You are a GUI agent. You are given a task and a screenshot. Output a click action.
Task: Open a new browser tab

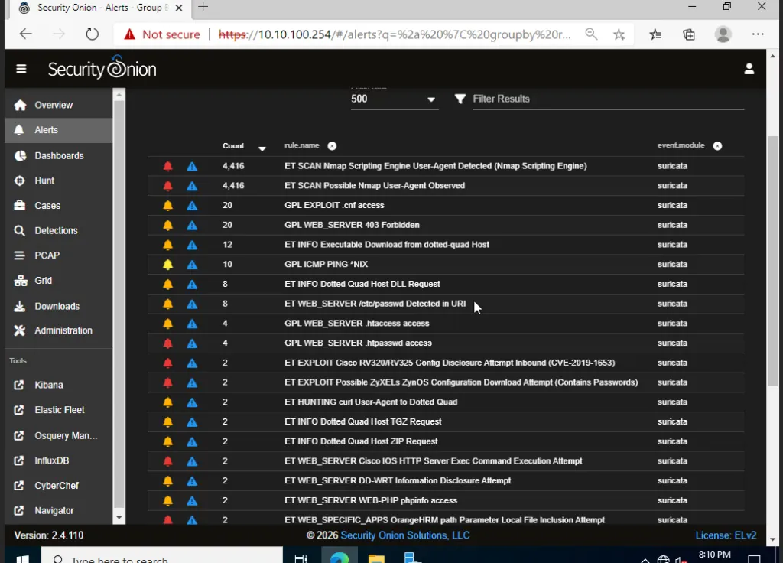click(203, 7)
